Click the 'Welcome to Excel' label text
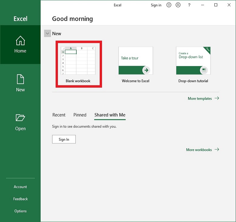 [x=136, y=81]
